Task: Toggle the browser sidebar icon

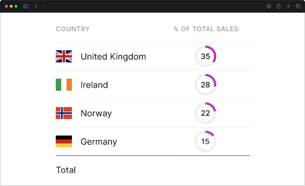Action: (26, 6)
